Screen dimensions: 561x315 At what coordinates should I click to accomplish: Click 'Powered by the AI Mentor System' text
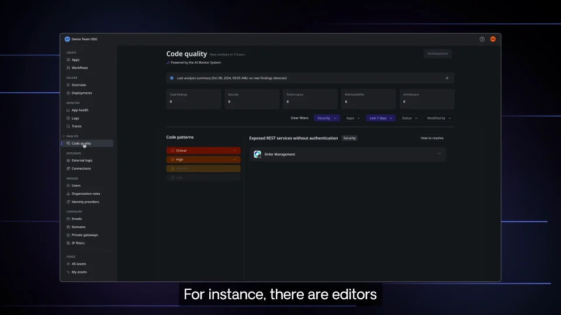(196, 62)
